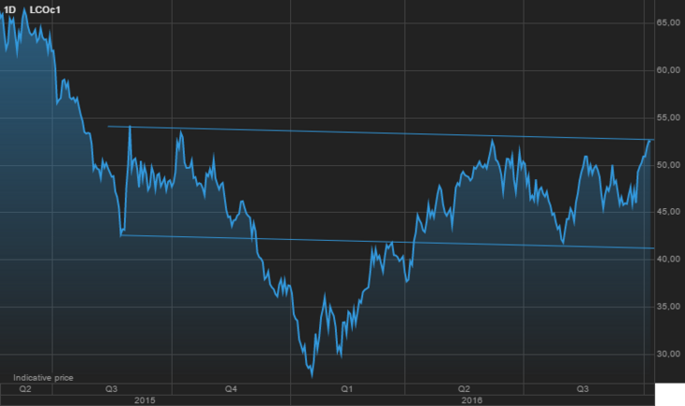Select the 35,00 price axis label

pyautogui.click(x=668, y=308)
